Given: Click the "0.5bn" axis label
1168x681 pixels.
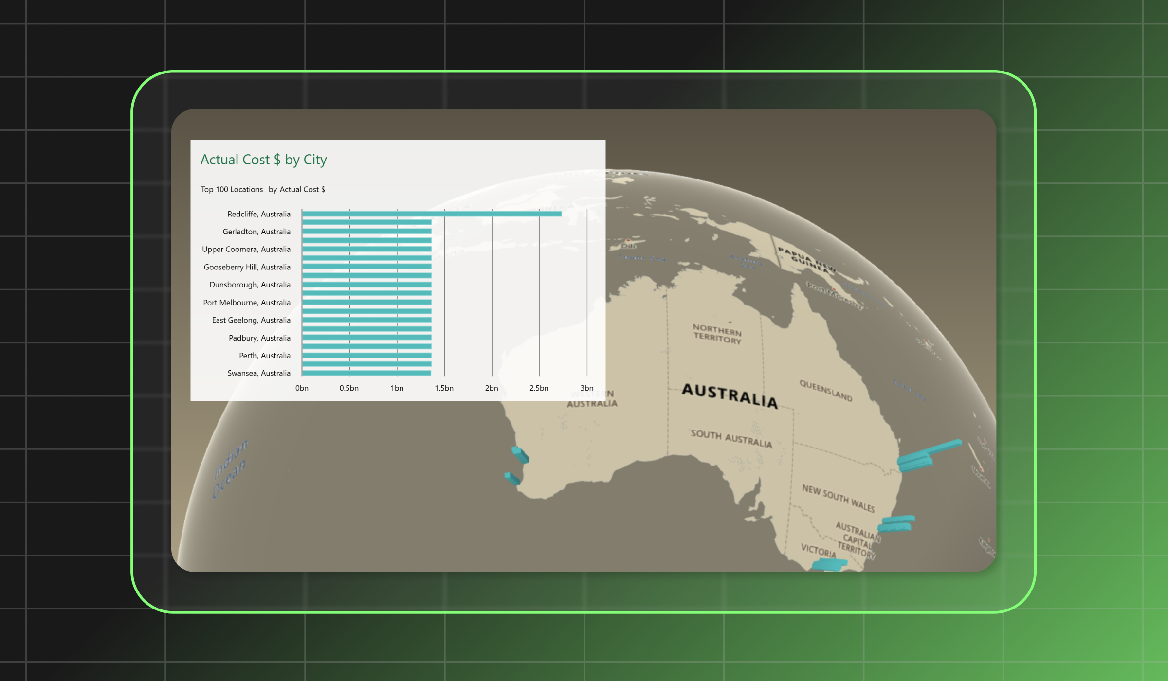Looking at the screenshot, I should pyautogui.click(x=349, y=388).
